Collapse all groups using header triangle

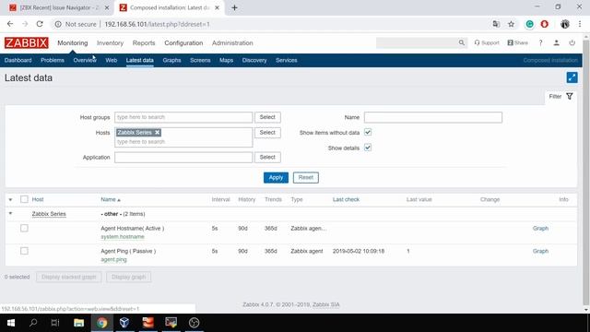10,199
